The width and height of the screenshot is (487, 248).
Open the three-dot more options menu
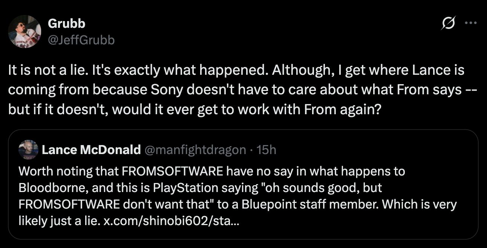(x=471, y=23)
